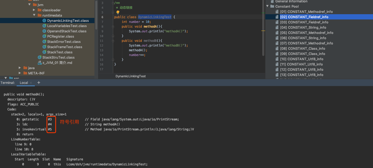Select [07] CONSTANT_Methodref_info entry
This screenshot has height=168, width=373.
click(307, 43)
